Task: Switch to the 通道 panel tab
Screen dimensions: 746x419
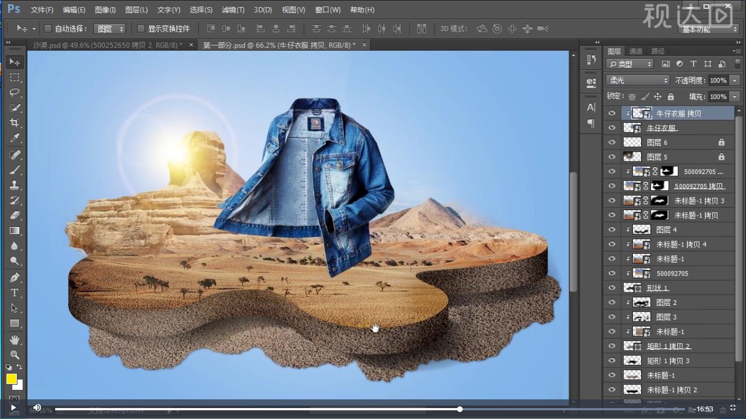Action: point(636,51)
